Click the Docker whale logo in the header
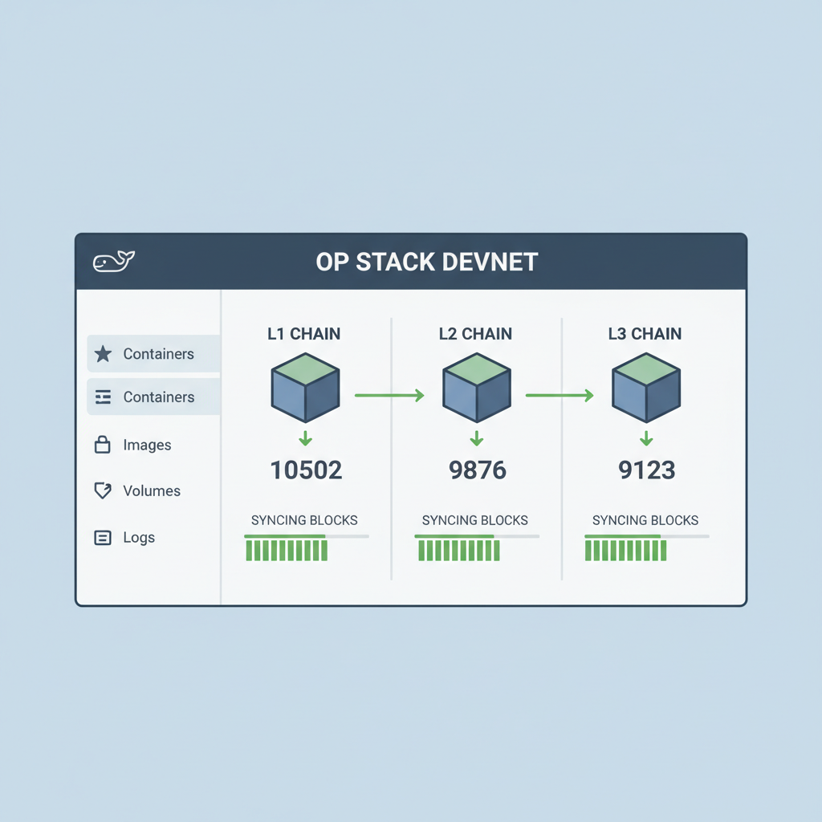 click(113, 259)
